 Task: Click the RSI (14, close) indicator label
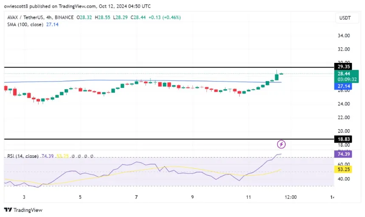23,156
